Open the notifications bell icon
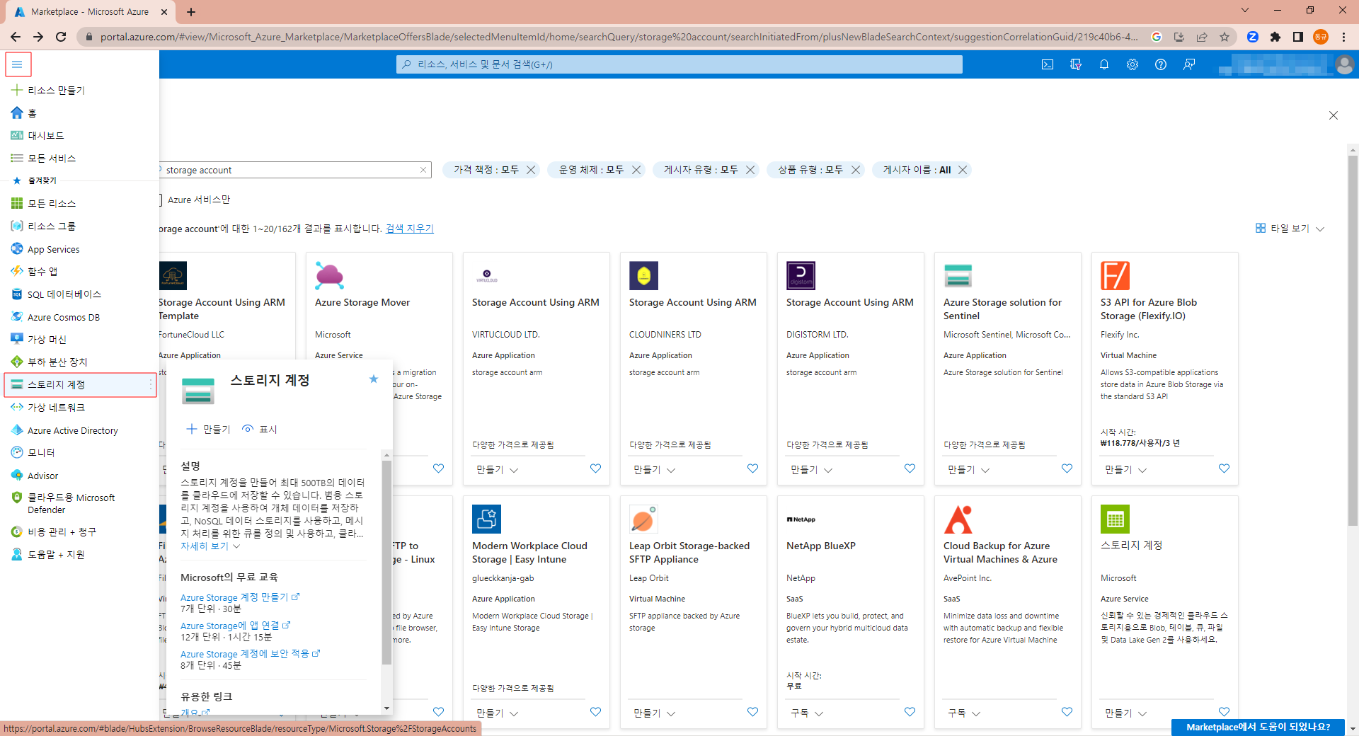The image size is (1359, 736). (x=1104, y=64)
